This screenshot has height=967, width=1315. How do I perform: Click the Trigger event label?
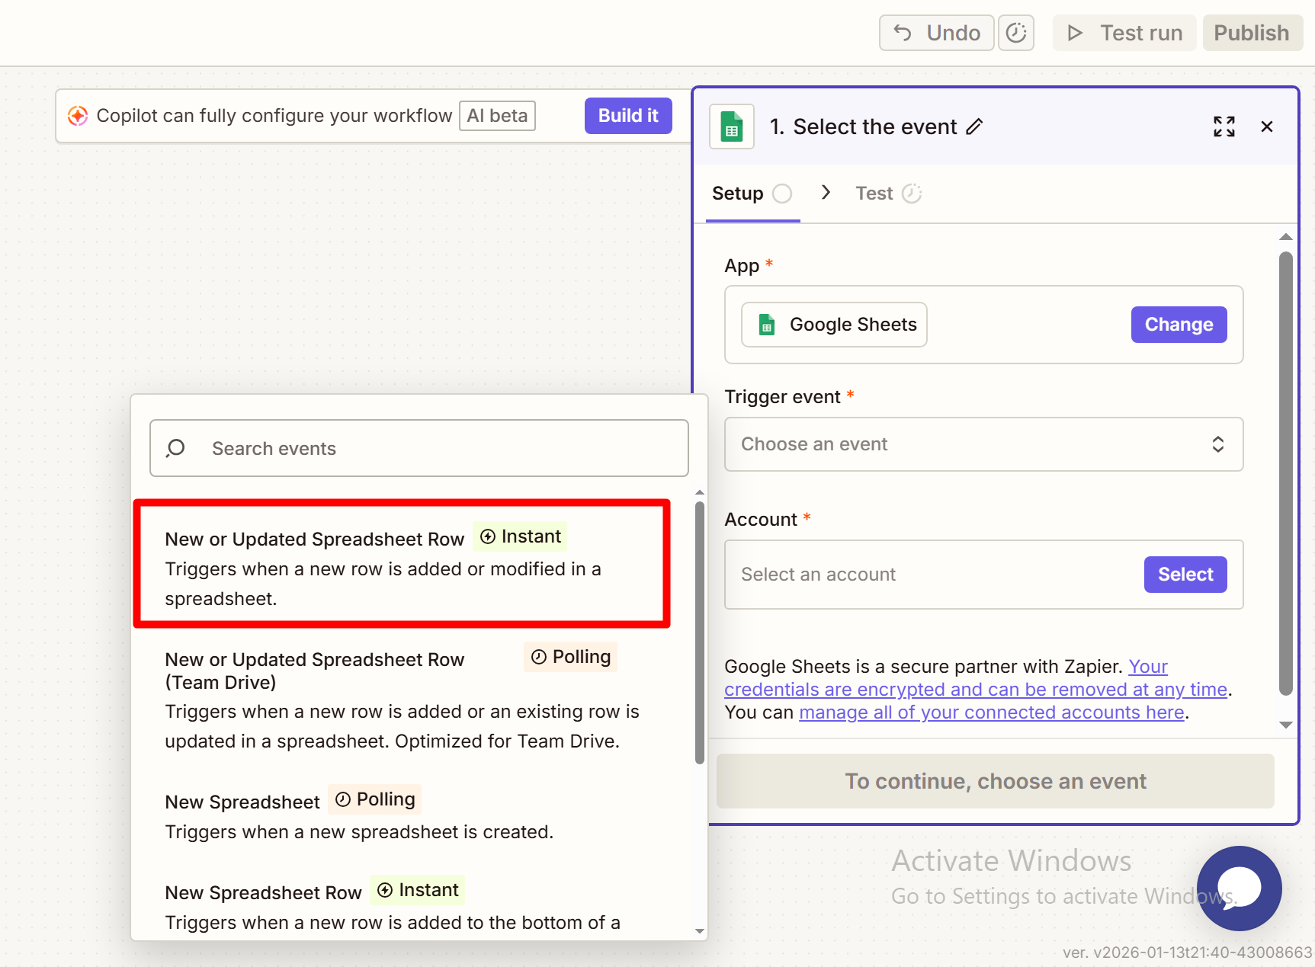[x=782, y=397]
